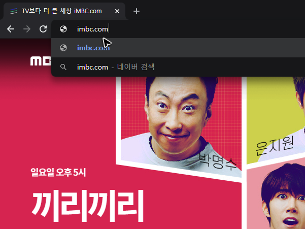305x229 pixels.
Task: Click the tab favicon of iMBC.com
Action: pyautogui.click(x=14, y=11)
